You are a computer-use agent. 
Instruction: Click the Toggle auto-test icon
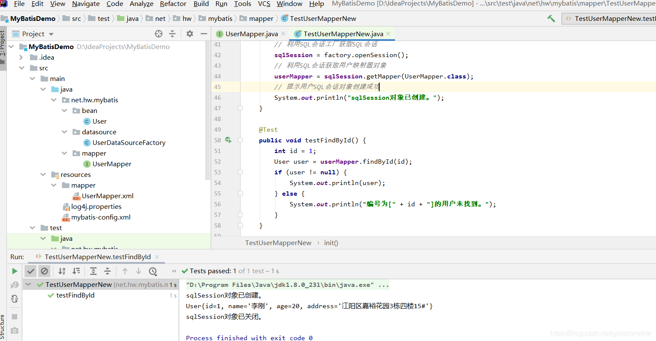click(x=15, y=299)
